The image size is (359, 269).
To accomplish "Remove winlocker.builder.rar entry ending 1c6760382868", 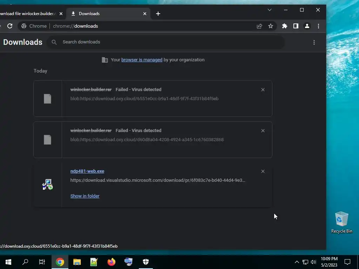I will 263,131.
